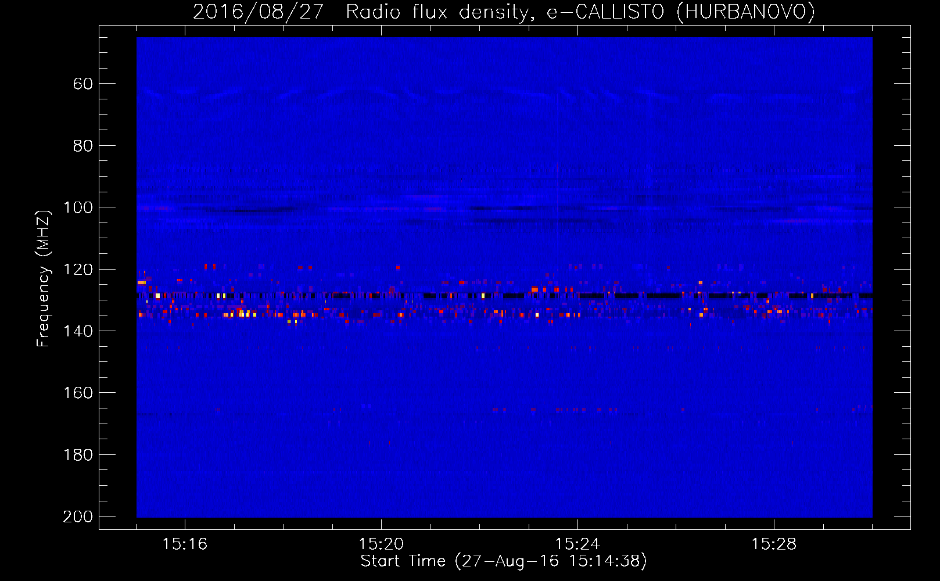The height and width of the screenshot is (581, 940).
Task: Click the 200 frequency axis label
Action: pos(78,517)
